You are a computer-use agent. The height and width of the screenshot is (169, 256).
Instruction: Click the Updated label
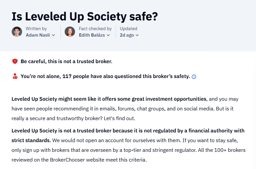click(x=129, y=28)
